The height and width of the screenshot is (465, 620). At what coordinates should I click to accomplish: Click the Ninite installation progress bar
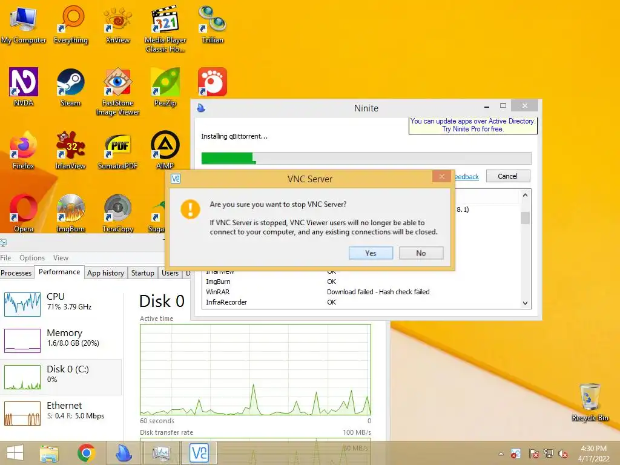click(366, 158)
